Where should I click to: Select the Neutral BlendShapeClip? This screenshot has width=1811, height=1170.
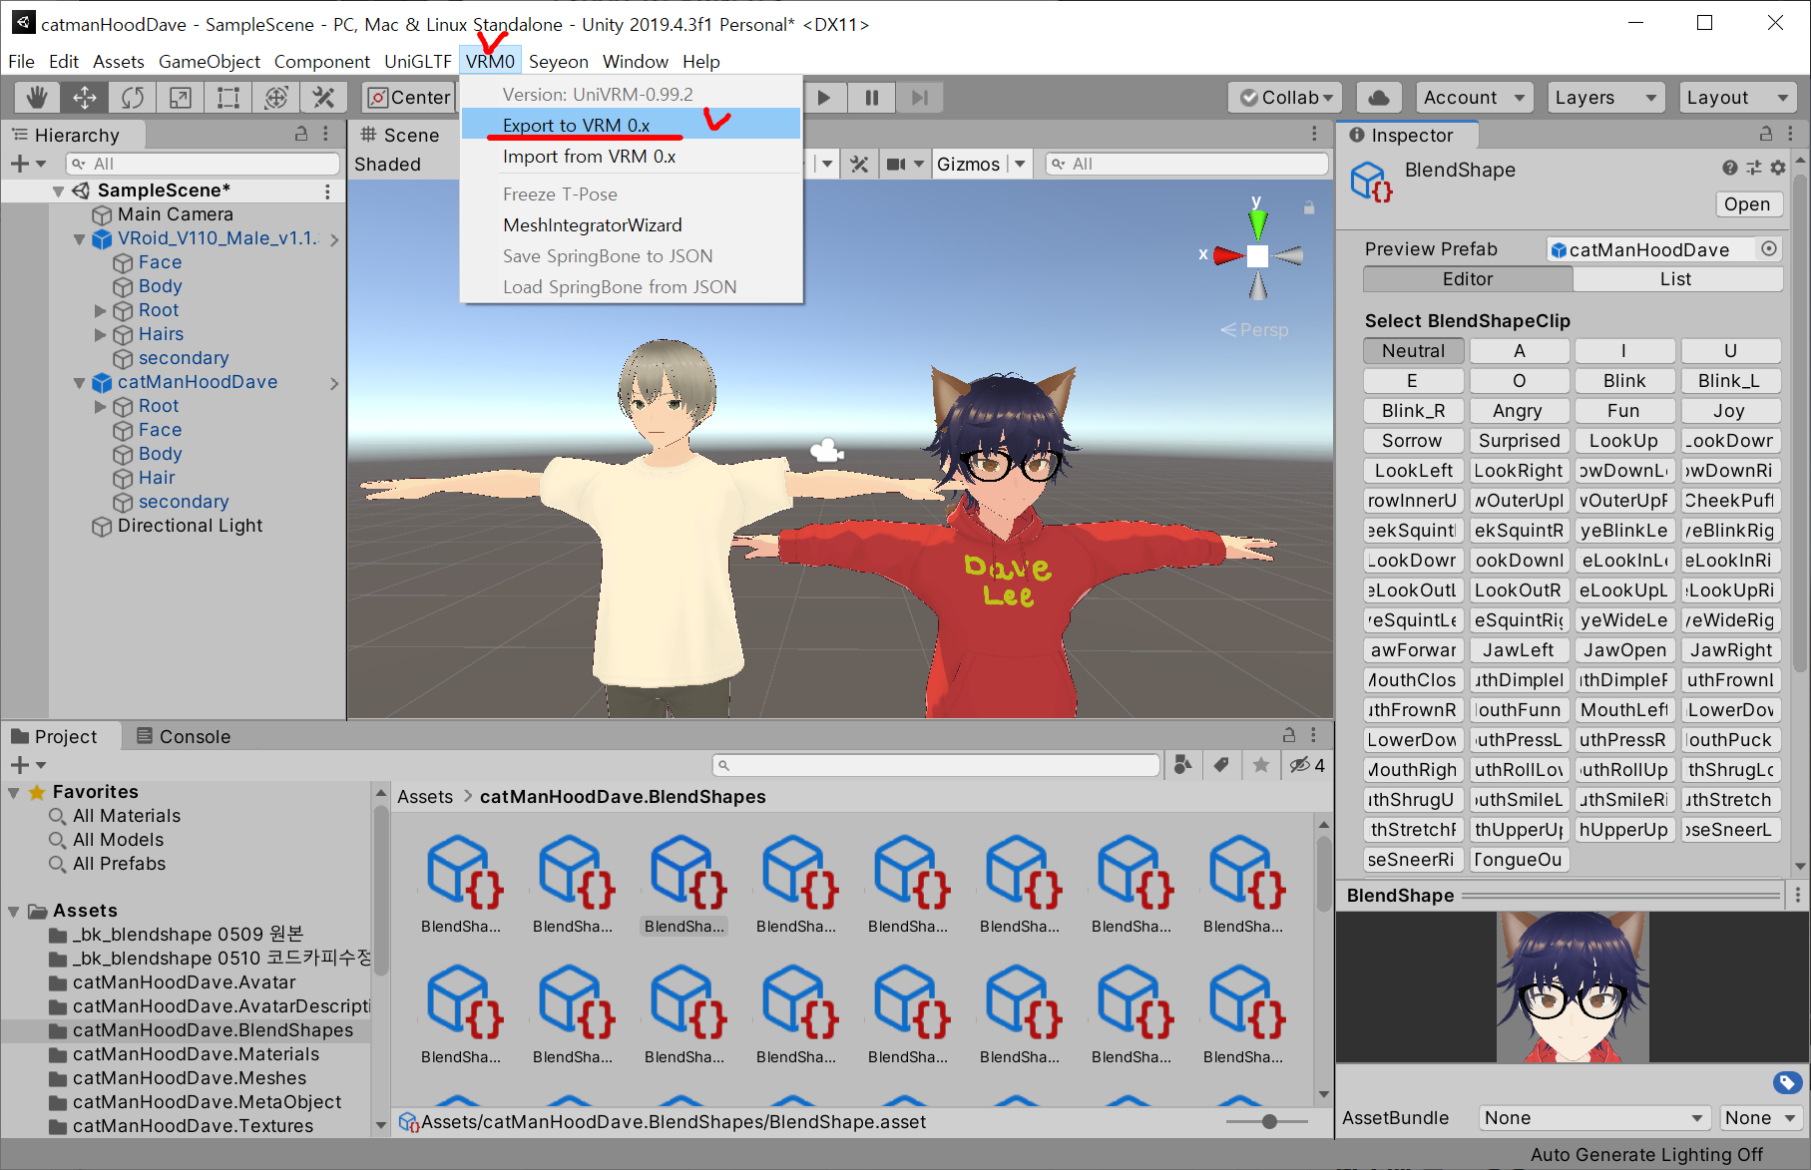point(1413,350)
